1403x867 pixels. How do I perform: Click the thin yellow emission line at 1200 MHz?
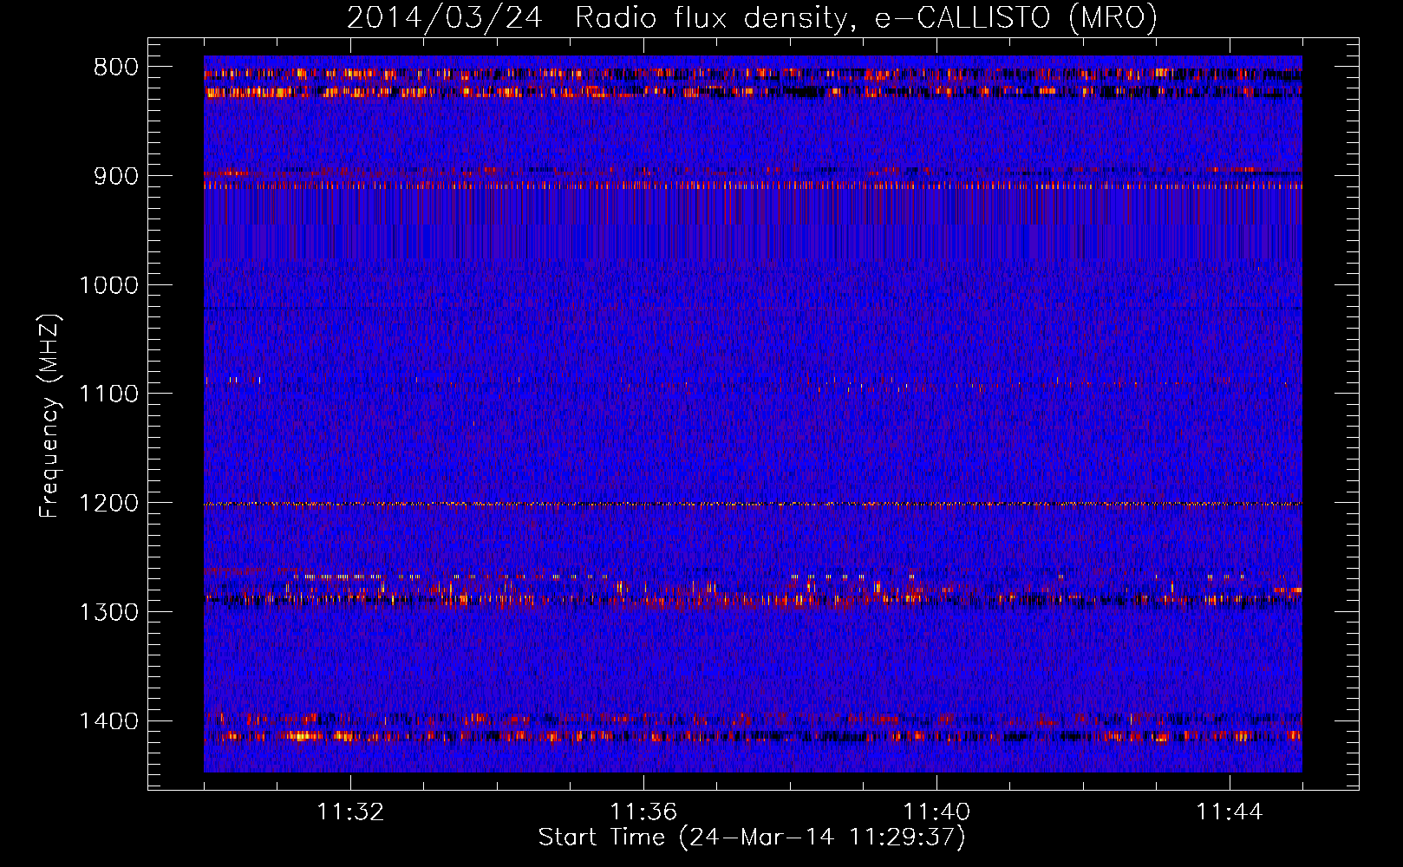pos(753,504)
